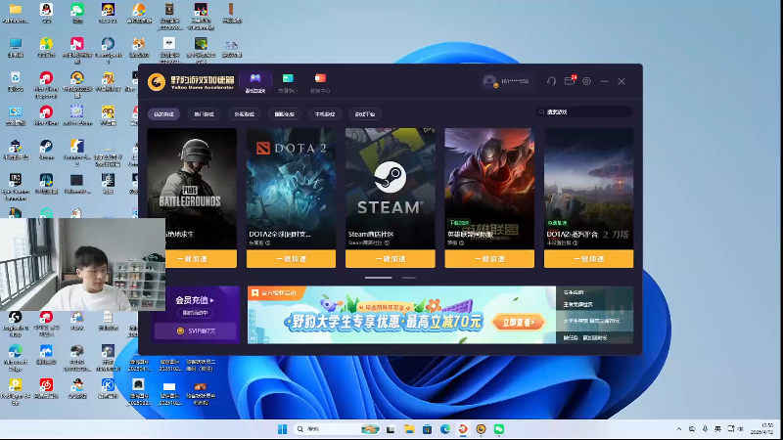Open accelerator settings gear icon

(586, 81)
